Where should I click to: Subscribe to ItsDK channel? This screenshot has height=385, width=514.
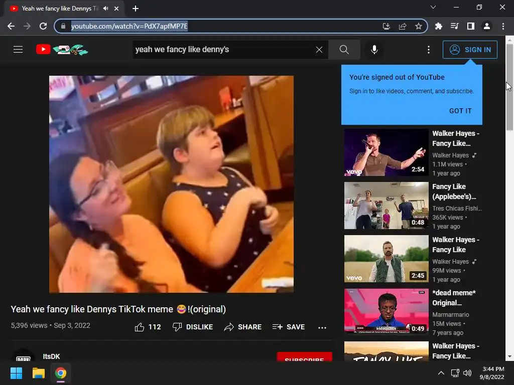(x=304, y=357)
